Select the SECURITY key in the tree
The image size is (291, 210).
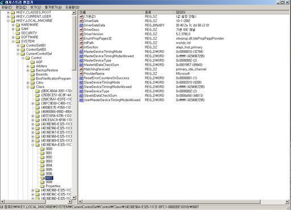click(x=29, y=33)
